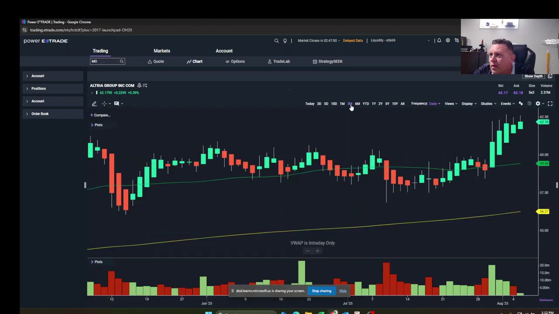Select the crosshair cursor tool
Viewport: 559px width, 314px height.
tap(104, 104)
